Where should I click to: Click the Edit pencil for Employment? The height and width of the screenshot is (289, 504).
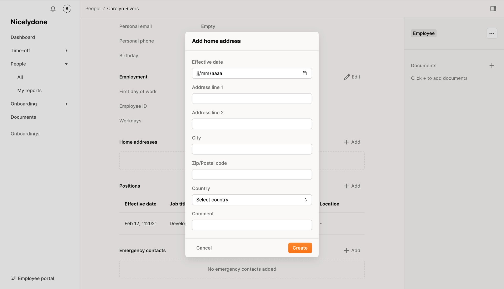[352, 77]
